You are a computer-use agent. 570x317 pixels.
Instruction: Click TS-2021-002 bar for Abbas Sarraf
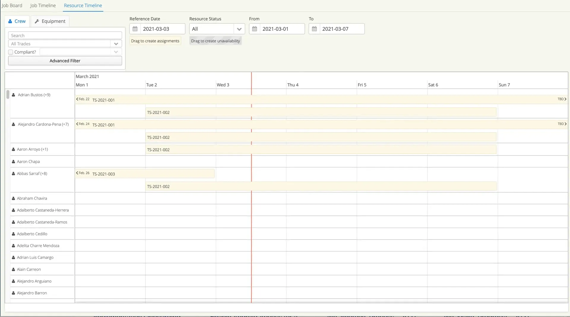pyautogui.click(x=321, y=186)
